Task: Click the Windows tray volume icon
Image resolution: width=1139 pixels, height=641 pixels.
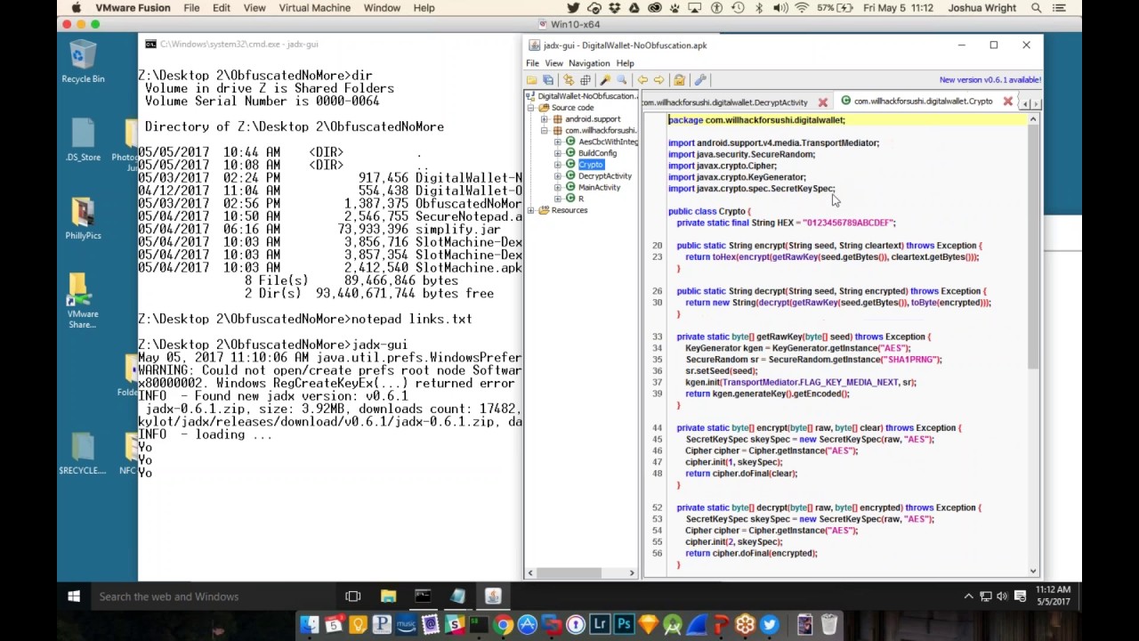Action: tap(1002, 596)
